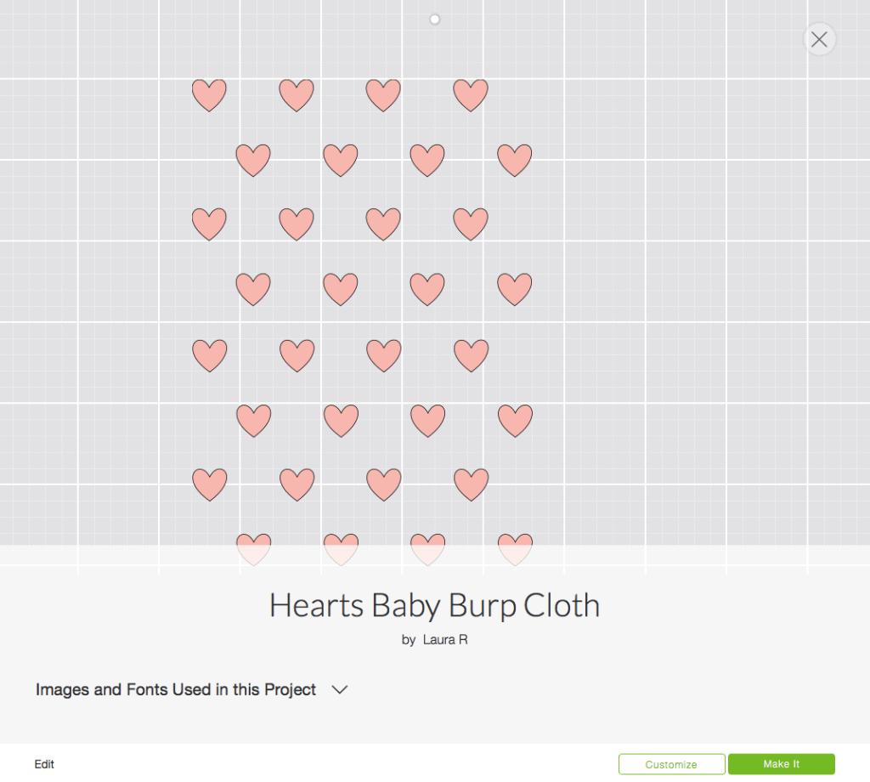The height and width of the screenshot is (782, 870).
Task: Click the green Make It button
Action: tap(781, 763)
